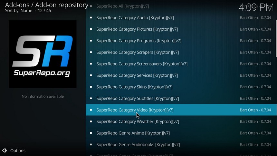Screen dimensions: 277x156
Task: Open the Options menu label
Action: click(x=18, y=151)
